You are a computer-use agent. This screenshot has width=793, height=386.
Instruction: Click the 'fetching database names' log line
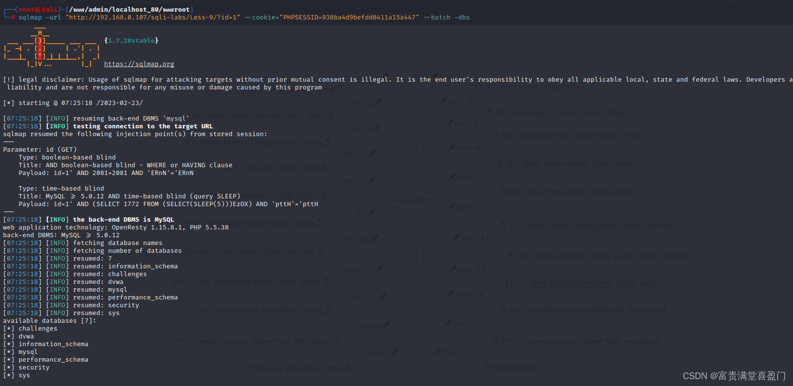pyautogui.click(x=83, y=243)
